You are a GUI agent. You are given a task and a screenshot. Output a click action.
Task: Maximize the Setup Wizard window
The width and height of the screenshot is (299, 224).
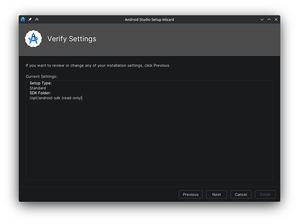click(x=269, y=19)
